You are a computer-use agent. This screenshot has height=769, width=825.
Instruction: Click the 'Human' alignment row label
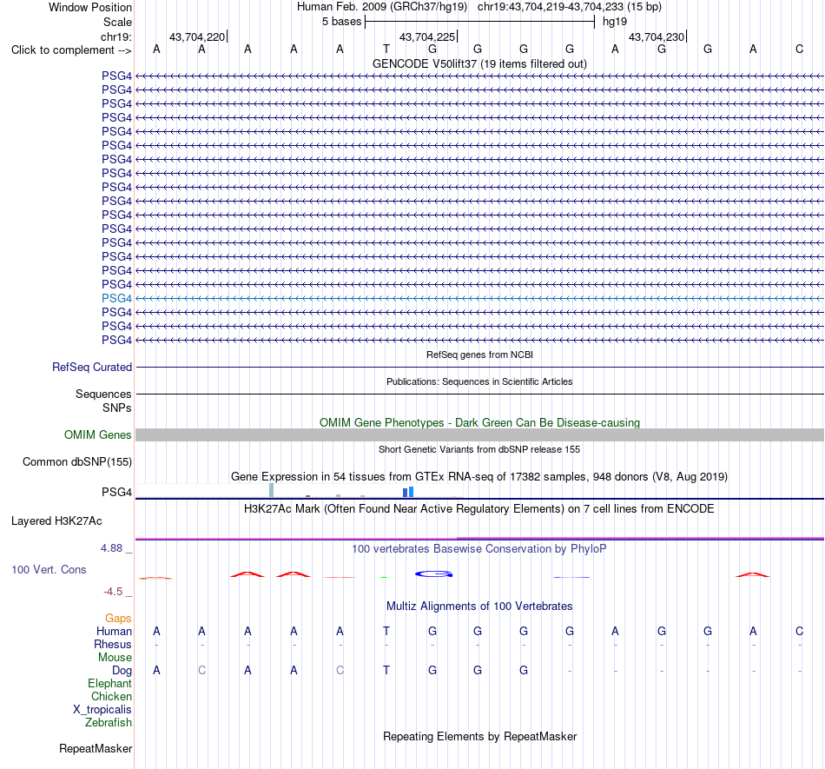114,631
